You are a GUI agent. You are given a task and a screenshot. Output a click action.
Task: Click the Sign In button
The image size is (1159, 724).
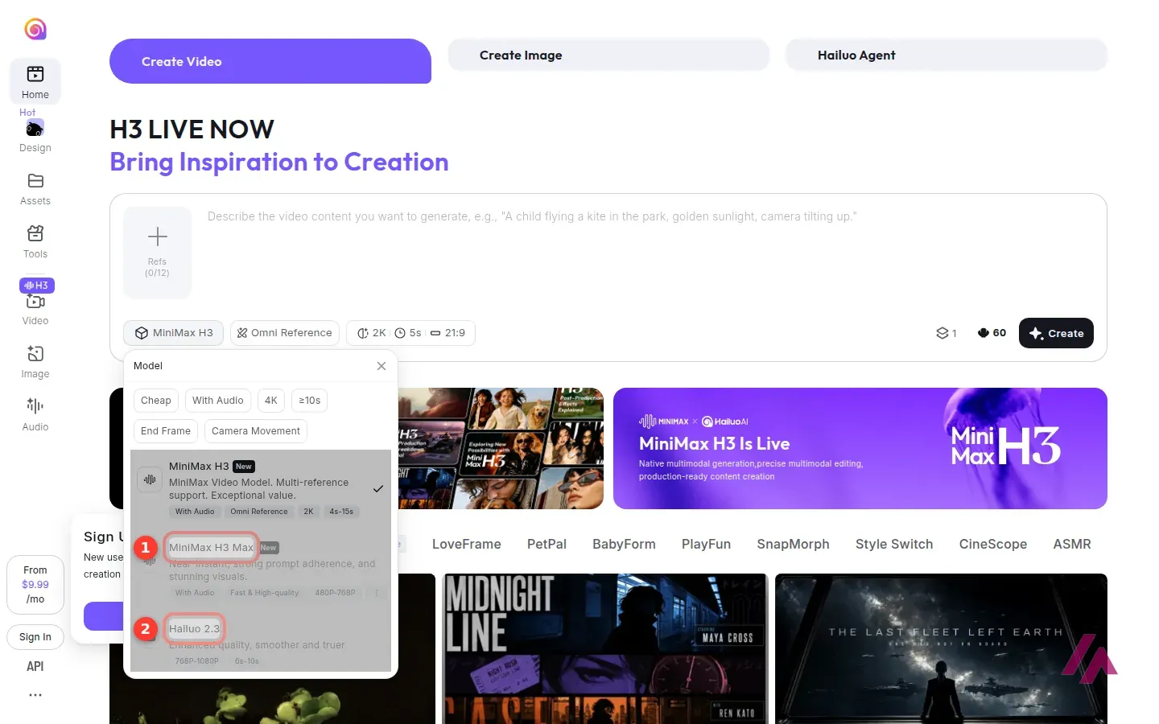pyautogui.click(x=35, y=637)
